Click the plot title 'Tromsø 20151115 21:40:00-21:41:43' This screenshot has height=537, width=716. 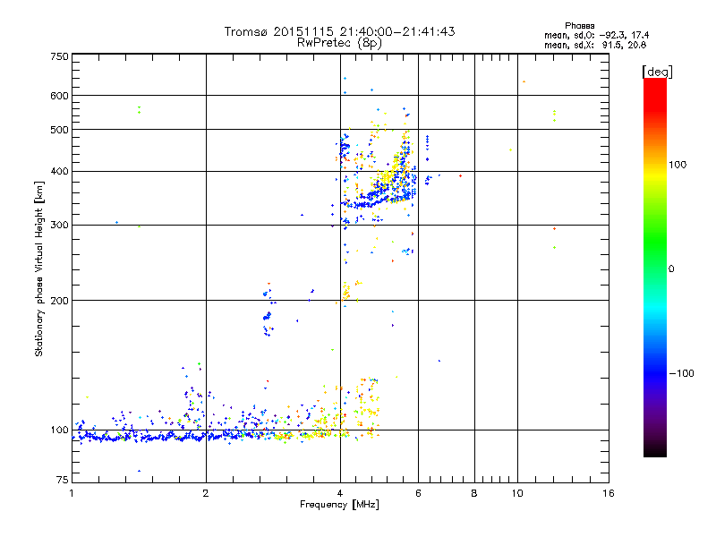339,31
